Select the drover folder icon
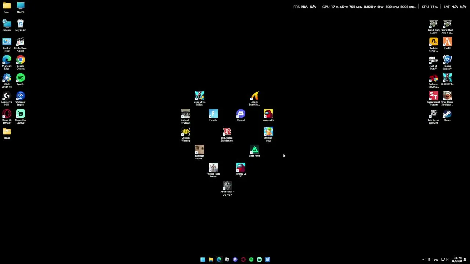470x264 pixels. click(7, 133)
